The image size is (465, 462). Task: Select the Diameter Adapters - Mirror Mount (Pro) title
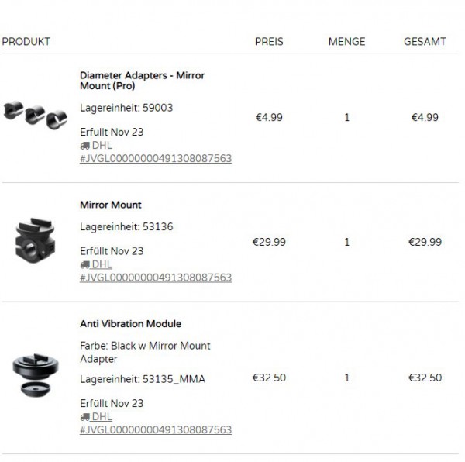(143, 81)
